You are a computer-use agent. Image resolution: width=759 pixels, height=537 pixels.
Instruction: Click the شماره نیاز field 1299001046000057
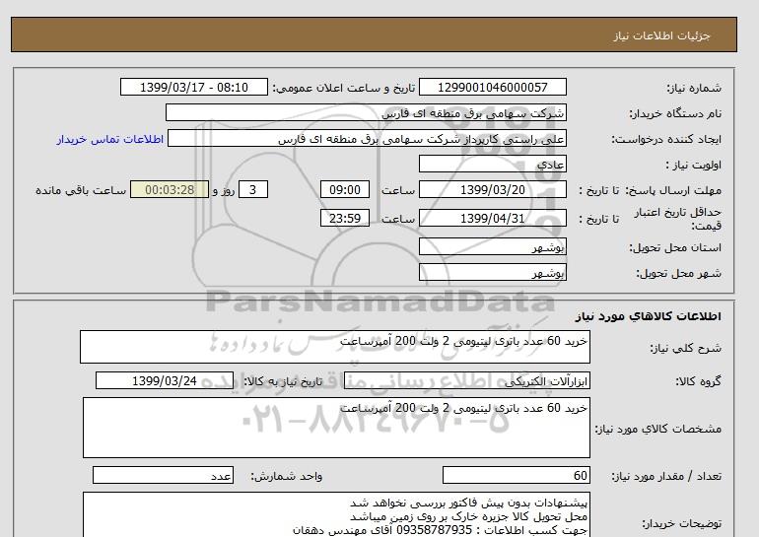point(492,87)
